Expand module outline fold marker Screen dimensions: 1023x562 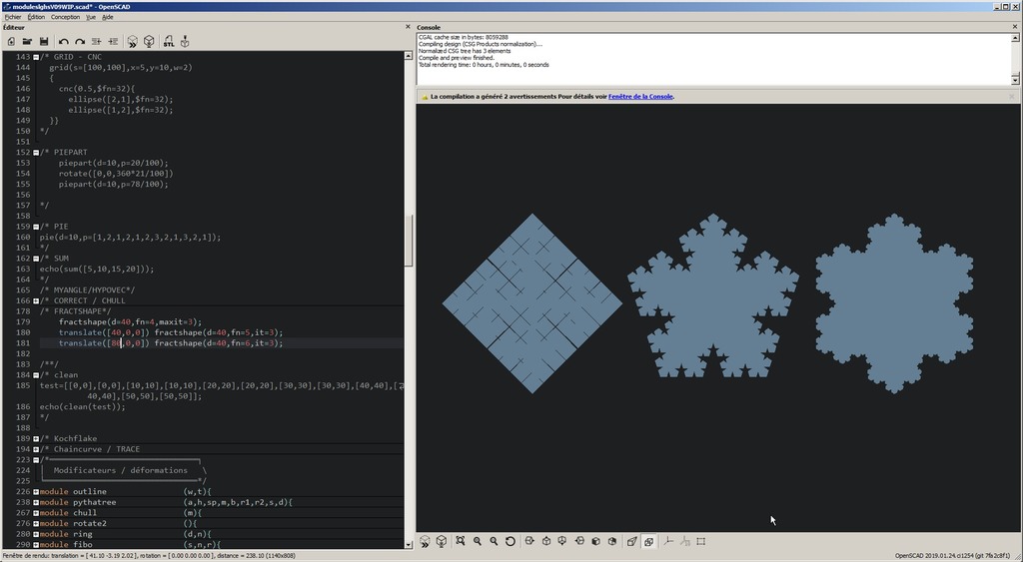pos(36,491)
